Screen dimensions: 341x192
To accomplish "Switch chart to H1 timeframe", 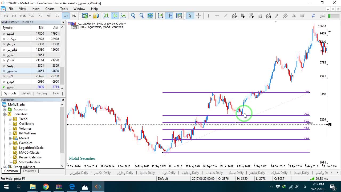I will pos(40,16).
